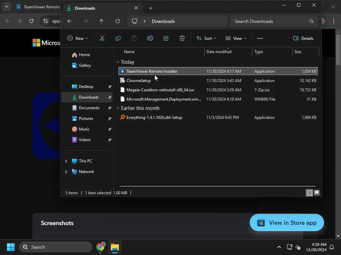The height and width of the screenshot is (255, 341).
Task: Expand the address bar path chevron
Action: pos(145,21)
